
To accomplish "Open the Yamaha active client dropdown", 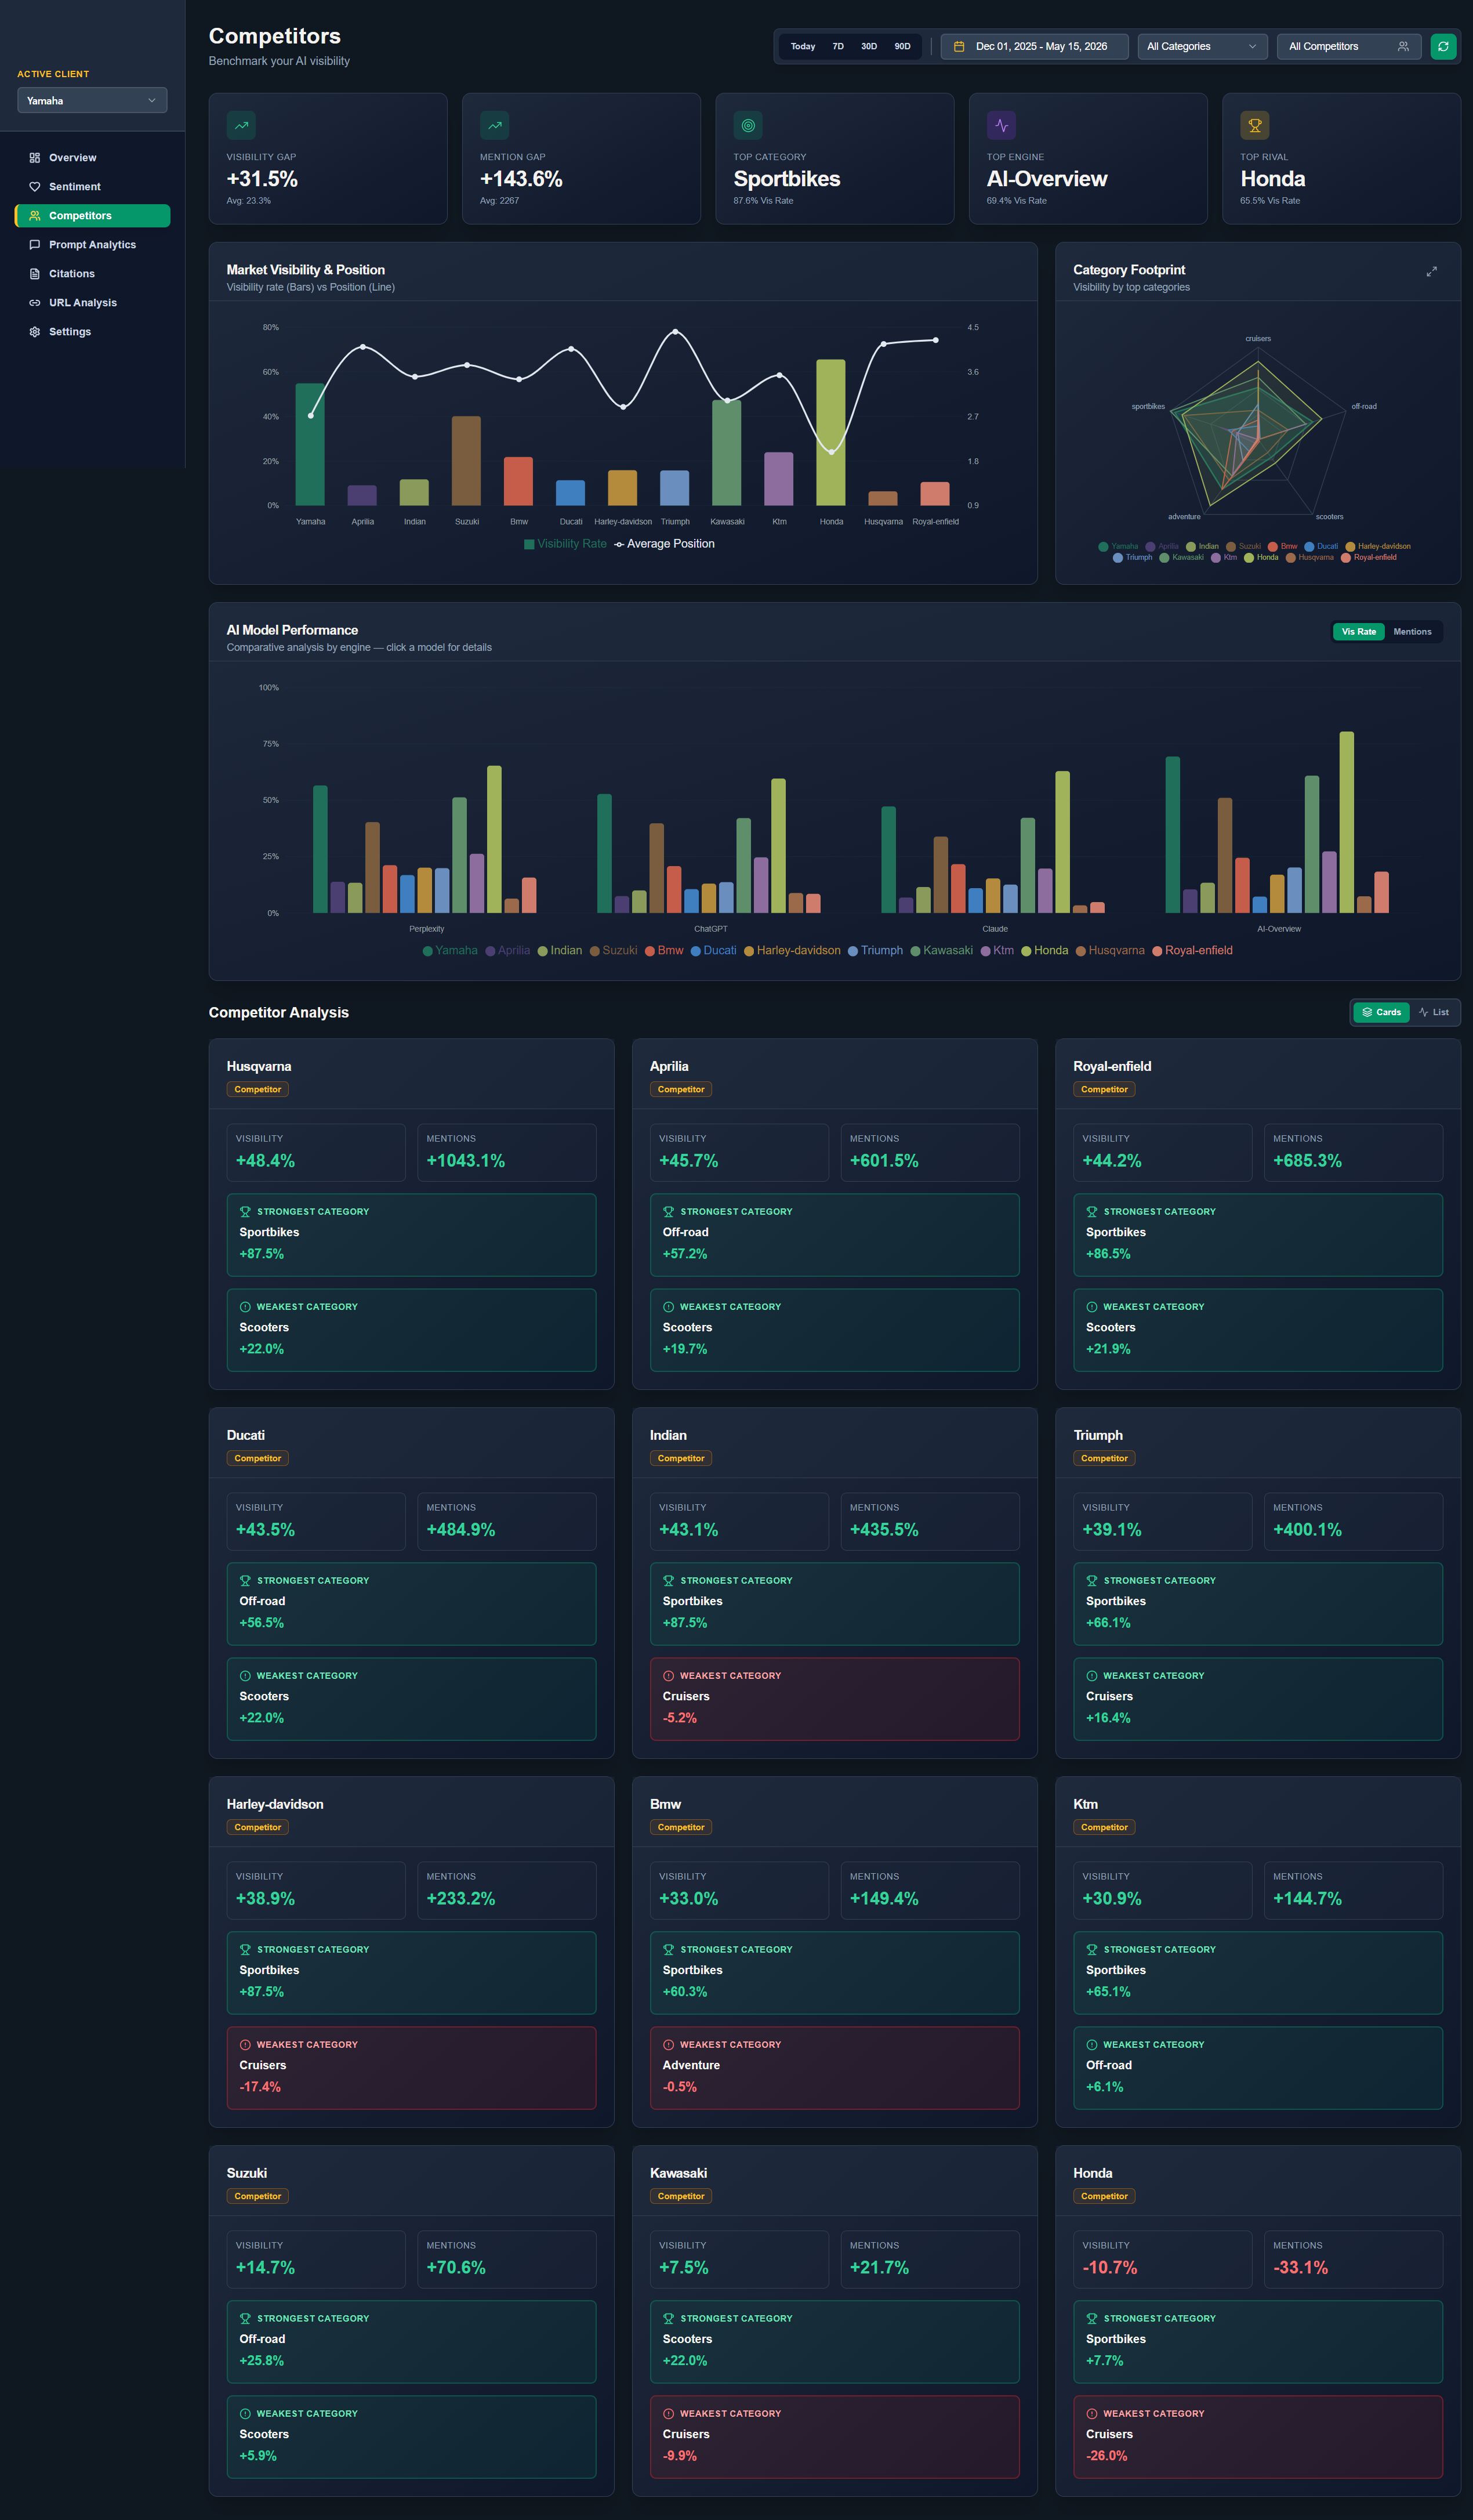I will pyautogui.click(x=92, y=101).
